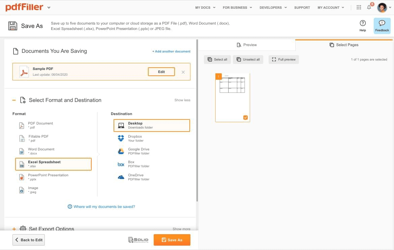
Task: Open the My Account menu
Action: pyautogui.click(x=331, y=7)
